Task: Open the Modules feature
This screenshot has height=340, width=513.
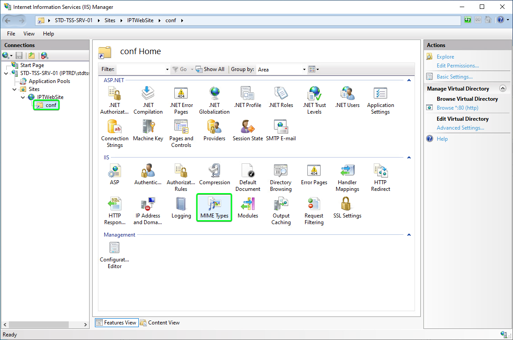Action: click(248, 208)
